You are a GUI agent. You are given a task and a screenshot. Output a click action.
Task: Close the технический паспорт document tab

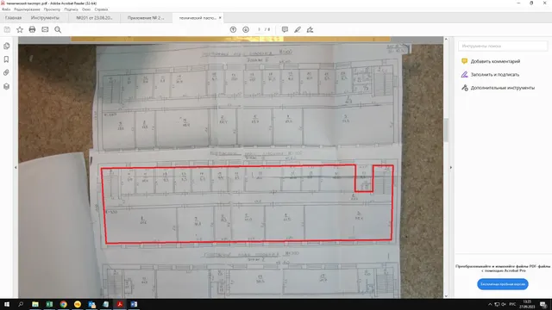point(220,17)
